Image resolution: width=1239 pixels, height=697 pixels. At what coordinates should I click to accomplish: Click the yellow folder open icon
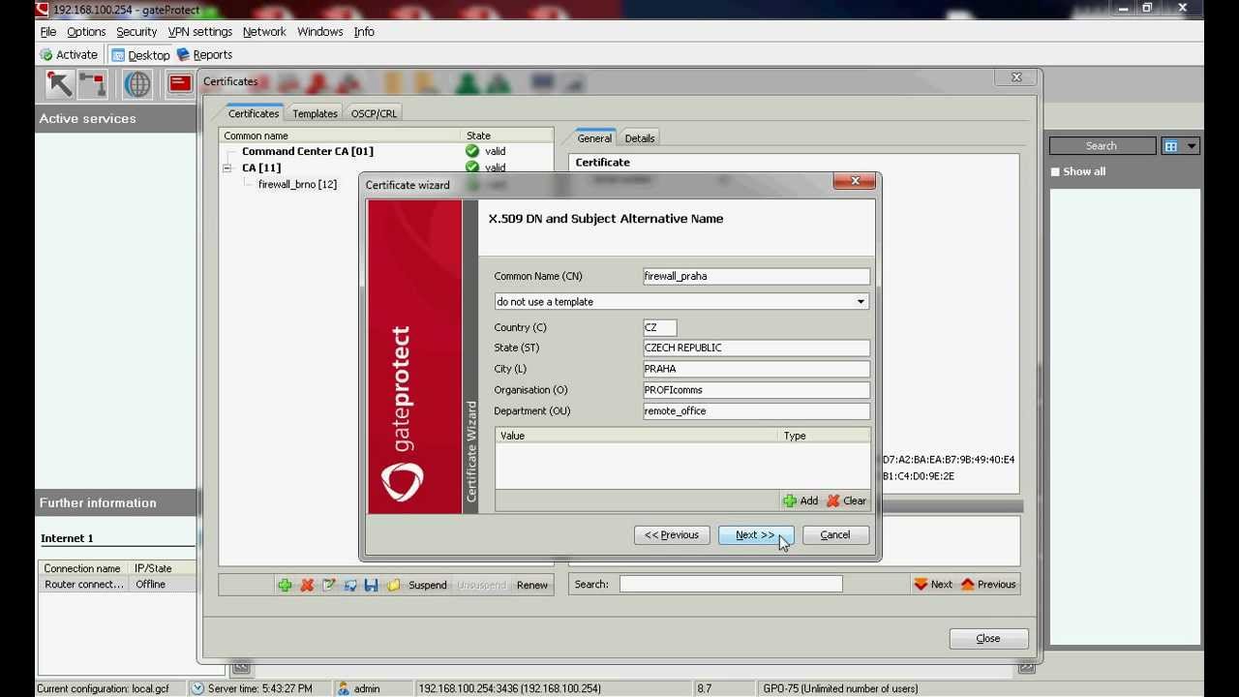click(x=393, y=585)
